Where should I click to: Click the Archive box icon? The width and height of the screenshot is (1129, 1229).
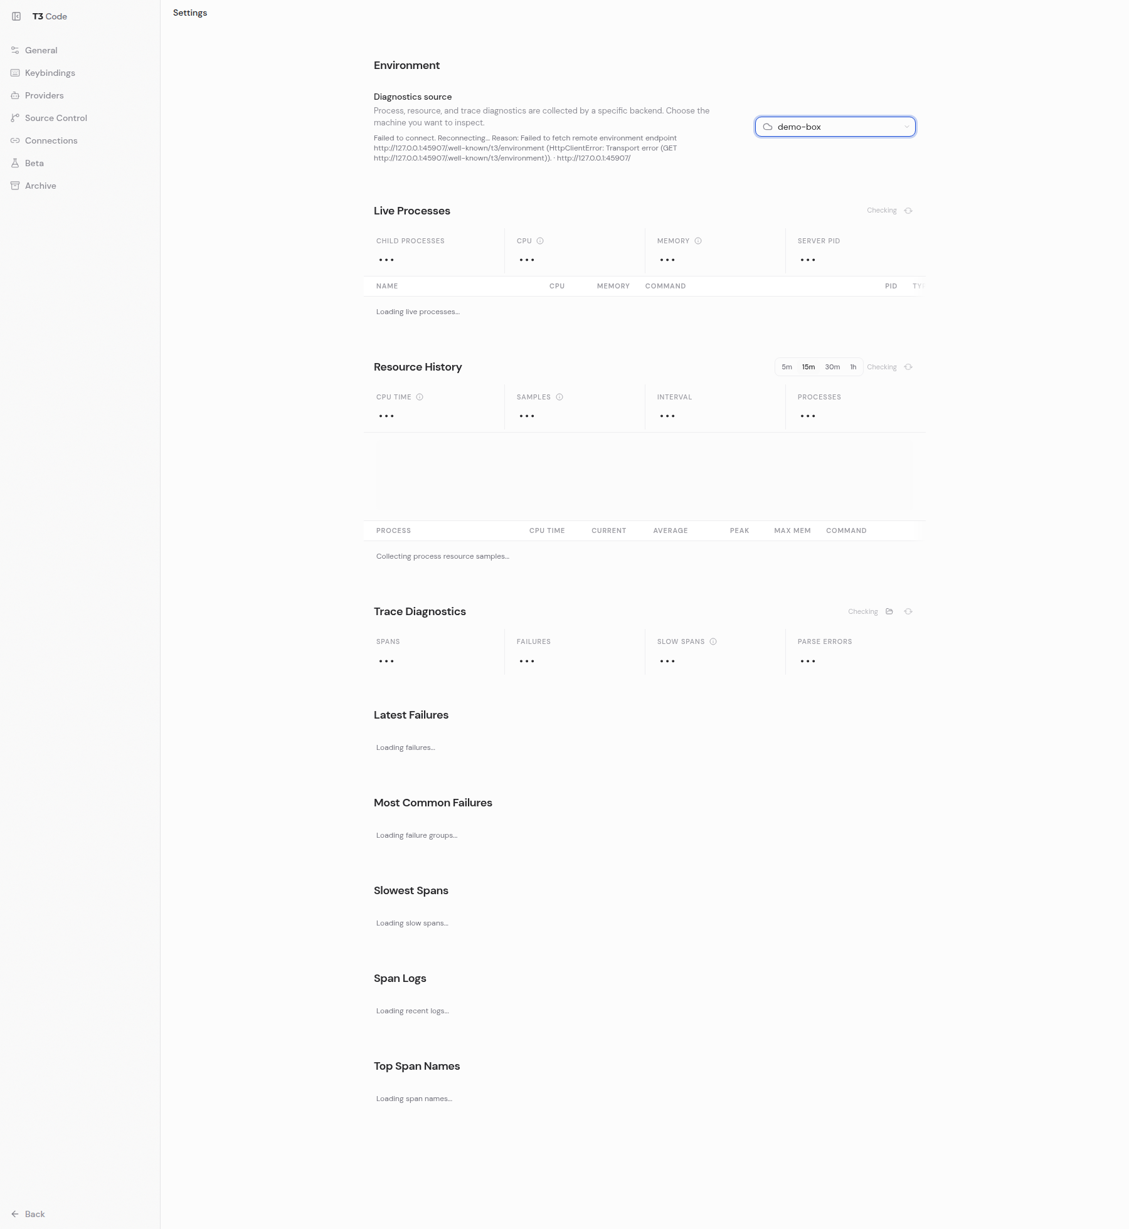tap(15, 186)
